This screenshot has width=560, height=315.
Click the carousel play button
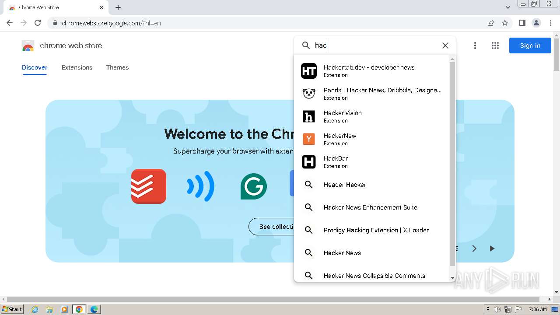point(492,248)
